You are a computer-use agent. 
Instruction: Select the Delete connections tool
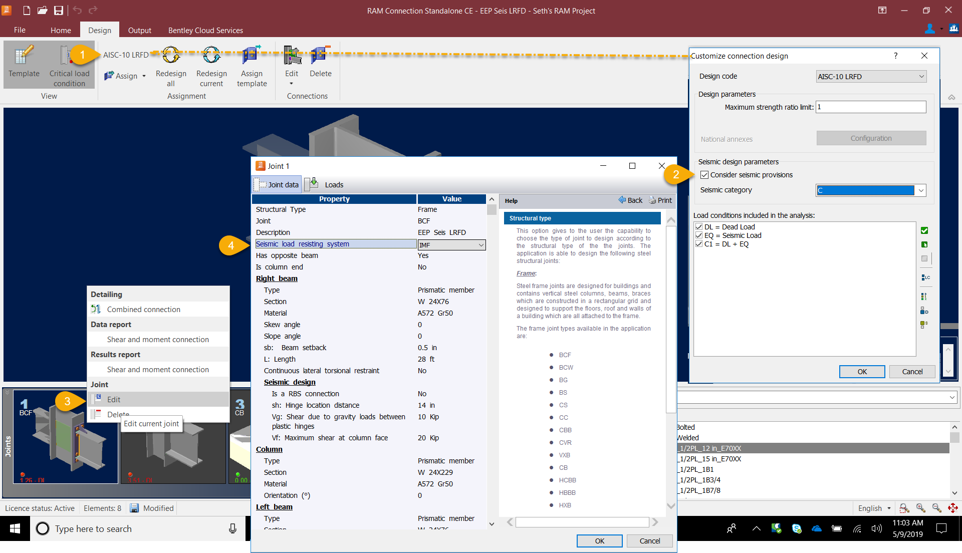(320, 62)
